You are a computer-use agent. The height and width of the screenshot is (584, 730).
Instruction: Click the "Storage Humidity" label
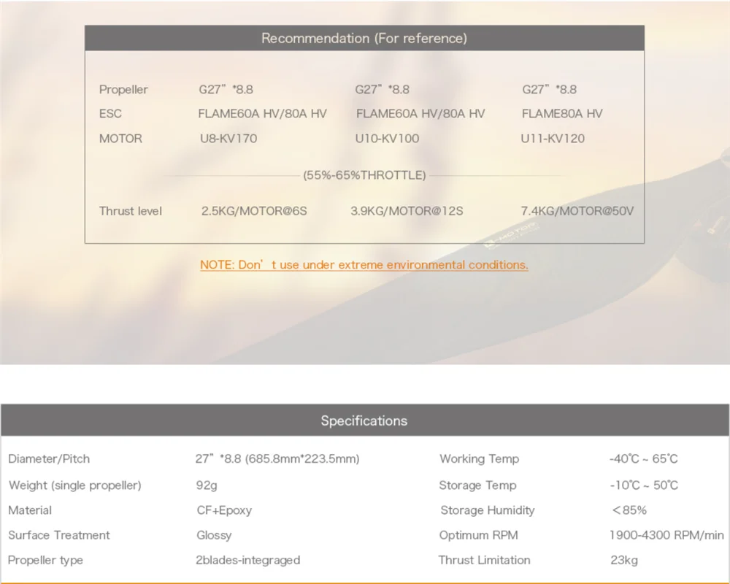[x=488, y=510]
